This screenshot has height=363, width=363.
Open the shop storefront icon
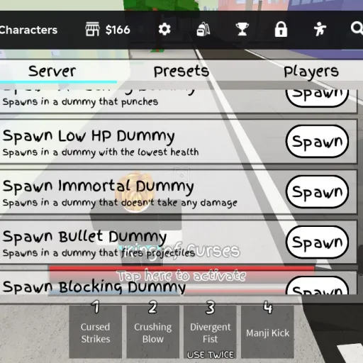pyautogui.click(x=92, y=30)
